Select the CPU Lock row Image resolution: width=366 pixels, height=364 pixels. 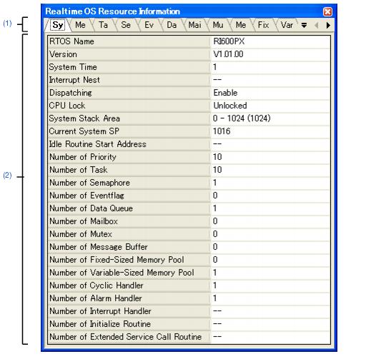click(189, 106)
